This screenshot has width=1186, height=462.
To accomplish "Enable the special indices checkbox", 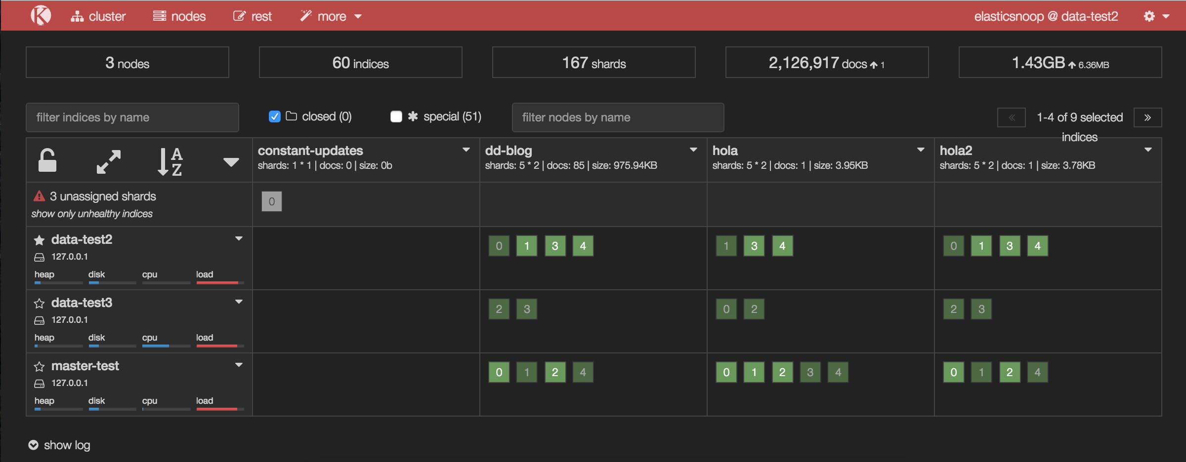I will pyautogui.click(x=396, y=116).
